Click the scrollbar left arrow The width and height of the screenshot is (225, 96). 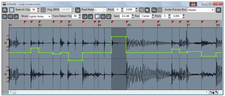[11, 92]
